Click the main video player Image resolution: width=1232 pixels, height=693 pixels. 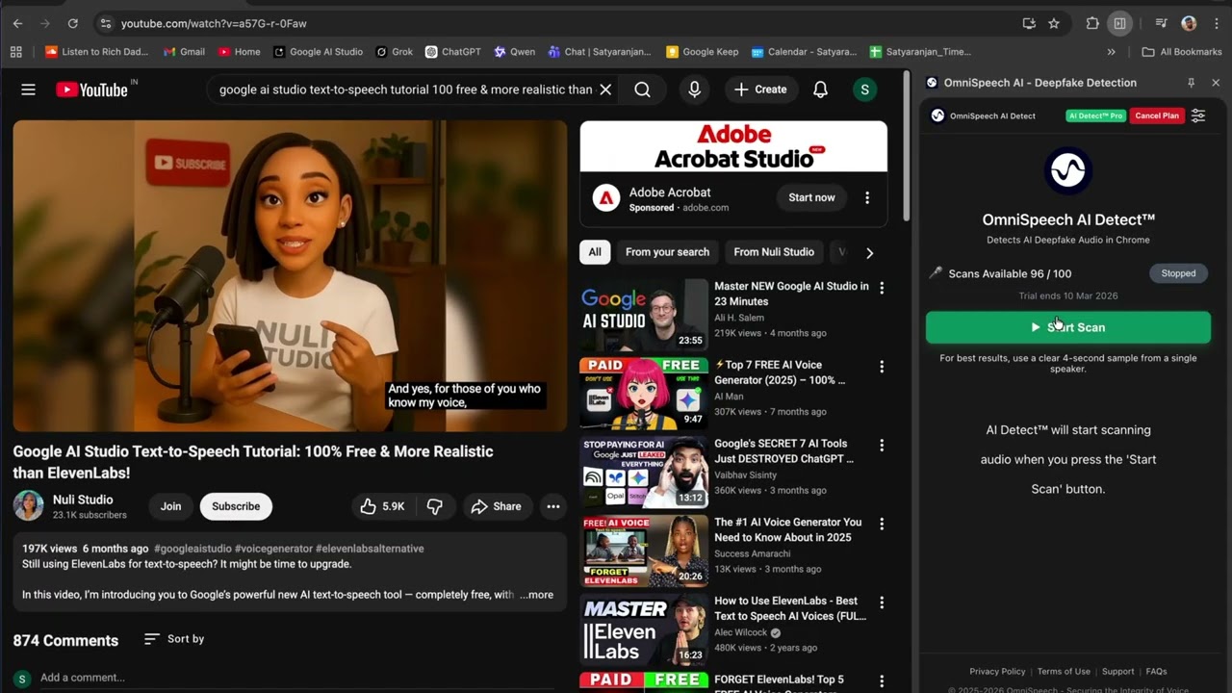coord(290,276)
